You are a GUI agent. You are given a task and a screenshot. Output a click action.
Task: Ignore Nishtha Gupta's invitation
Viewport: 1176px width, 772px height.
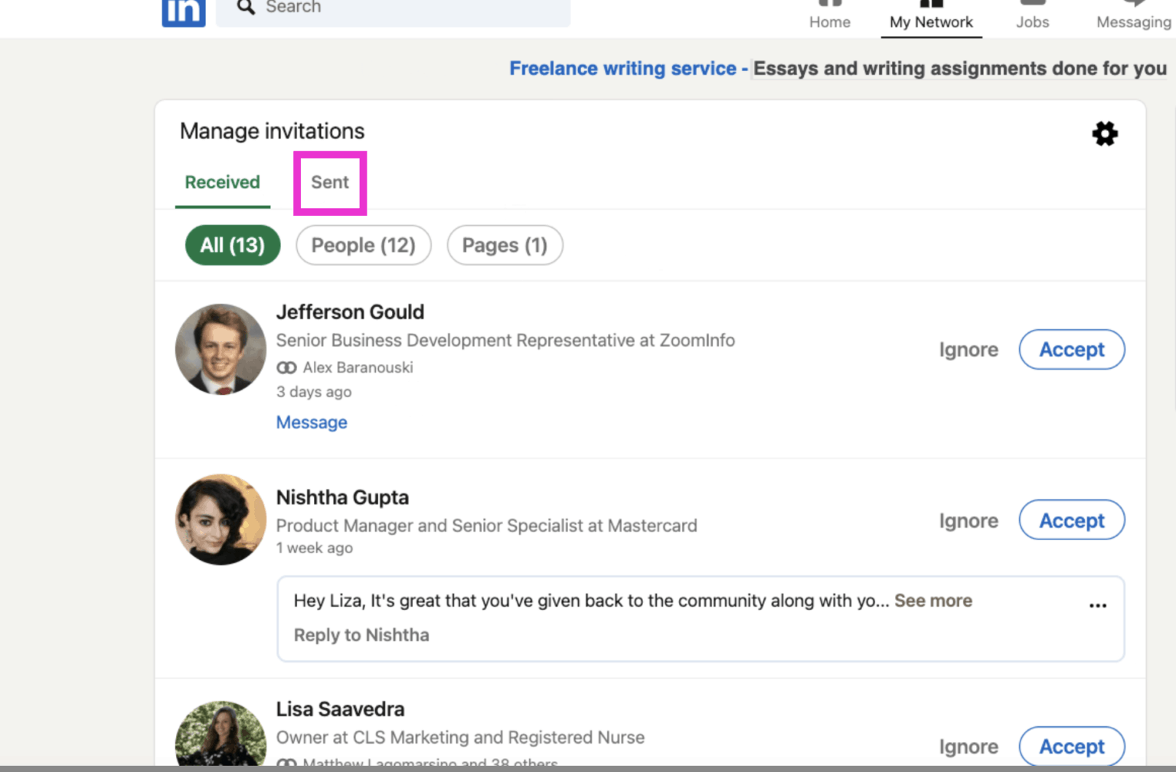click(x=968, y=520)
